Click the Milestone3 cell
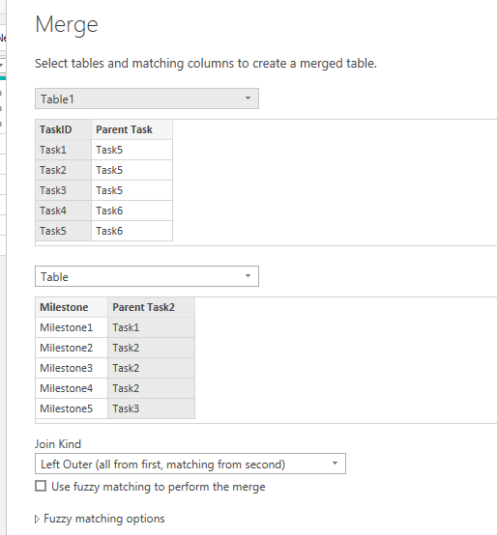This screenshot has height=535, width=497. [x=72, y=368]
